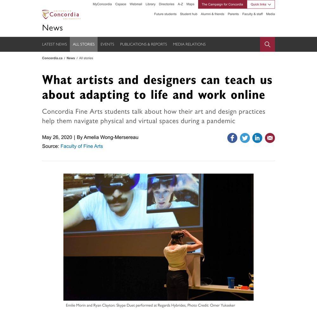Open Parents link
The image size is (317, 317).
233,14
